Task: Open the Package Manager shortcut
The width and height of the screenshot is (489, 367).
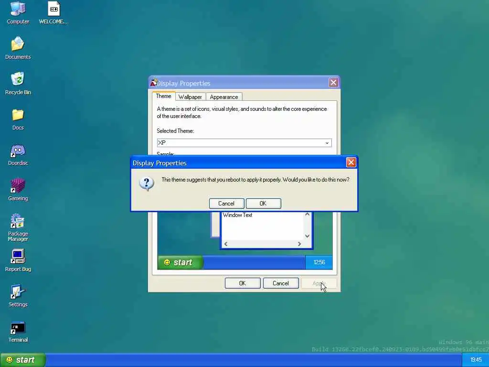Action: (18, 227)
